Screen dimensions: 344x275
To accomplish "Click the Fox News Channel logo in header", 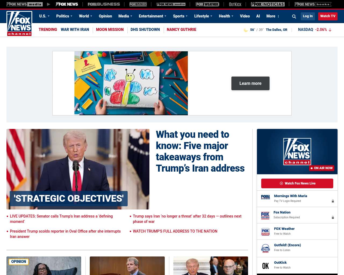I will coord(19,24).
